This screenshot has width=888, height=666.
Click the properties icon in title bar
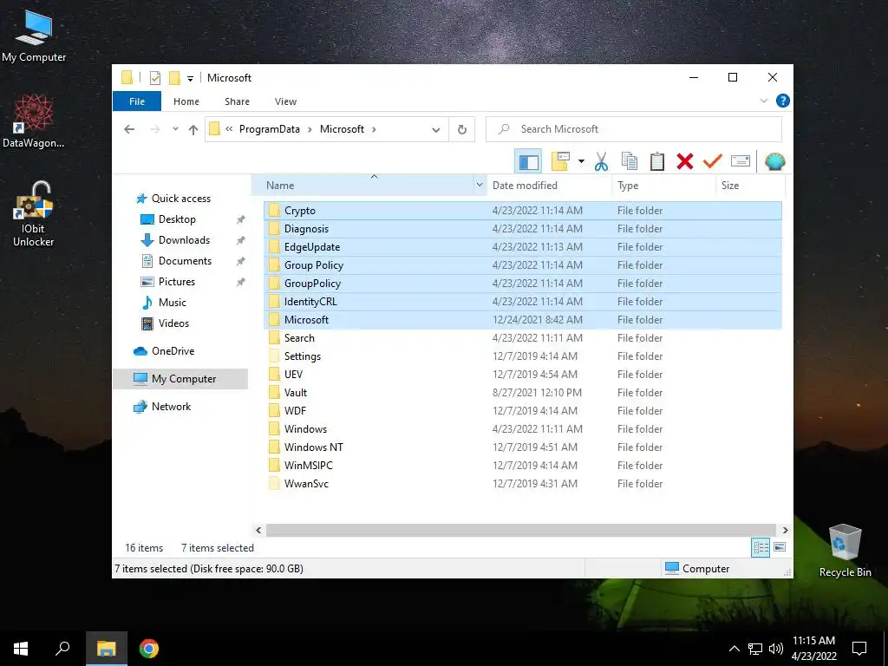154,78
